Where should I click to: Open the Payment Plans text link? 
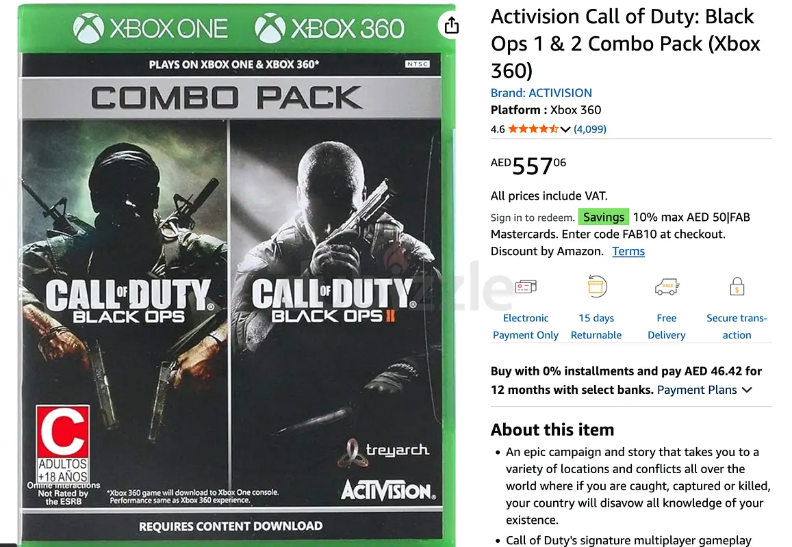pyautogui.click(x=697, y=390)
